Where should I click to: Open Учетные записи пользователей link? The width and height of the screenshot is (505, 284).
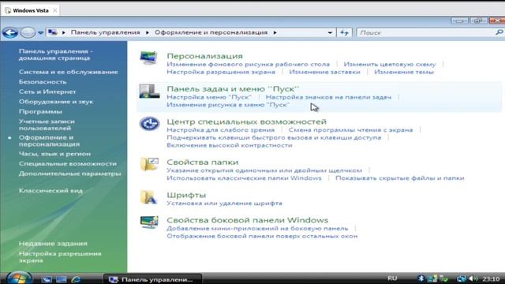pyautogui.click(x=47, y=125)
